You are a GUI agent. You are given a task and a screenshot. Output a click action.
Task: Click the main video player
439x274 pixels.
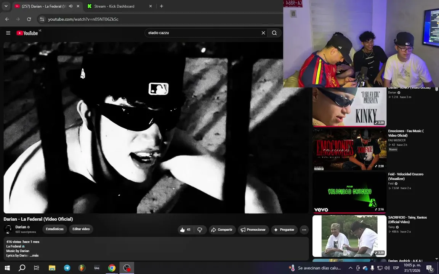[x=156, y=127]
